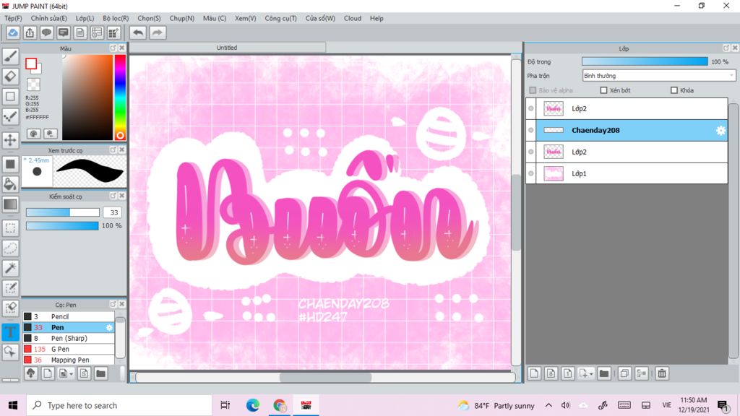
Task: Enable the Khóa lock checkbox
Action: [674, 90]
